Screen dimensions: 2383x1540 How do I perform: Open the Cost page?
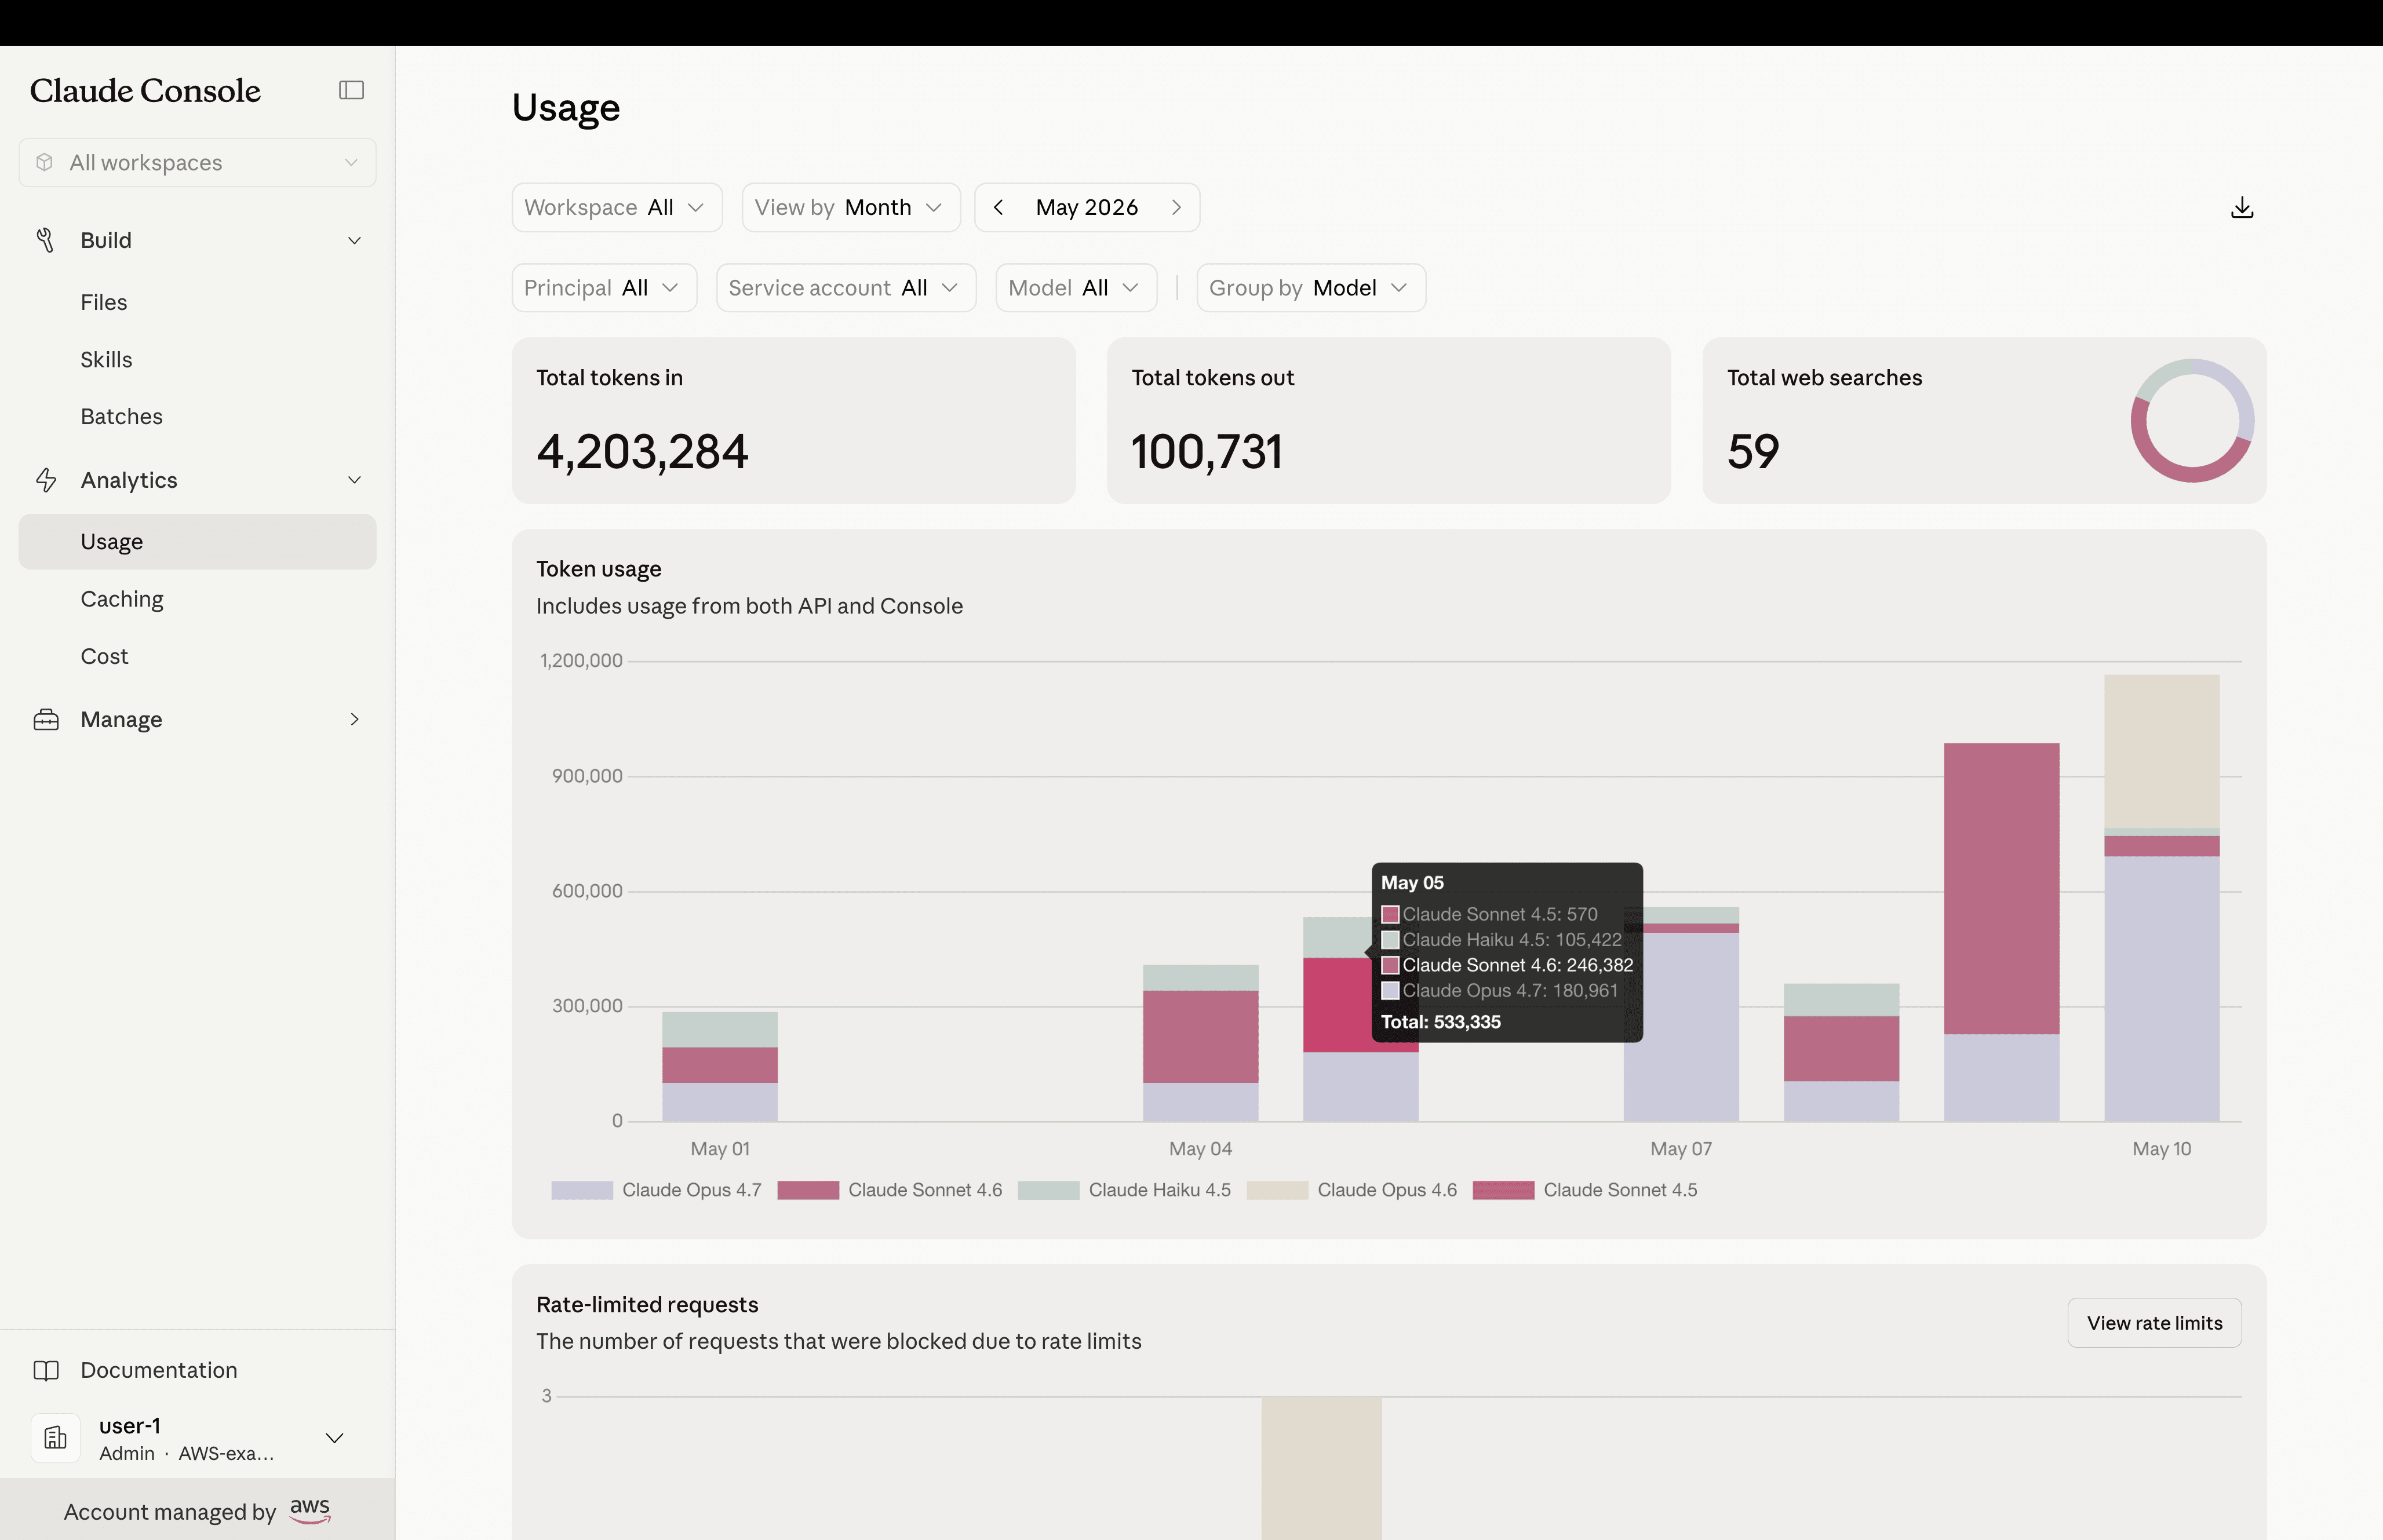point(104,656)
